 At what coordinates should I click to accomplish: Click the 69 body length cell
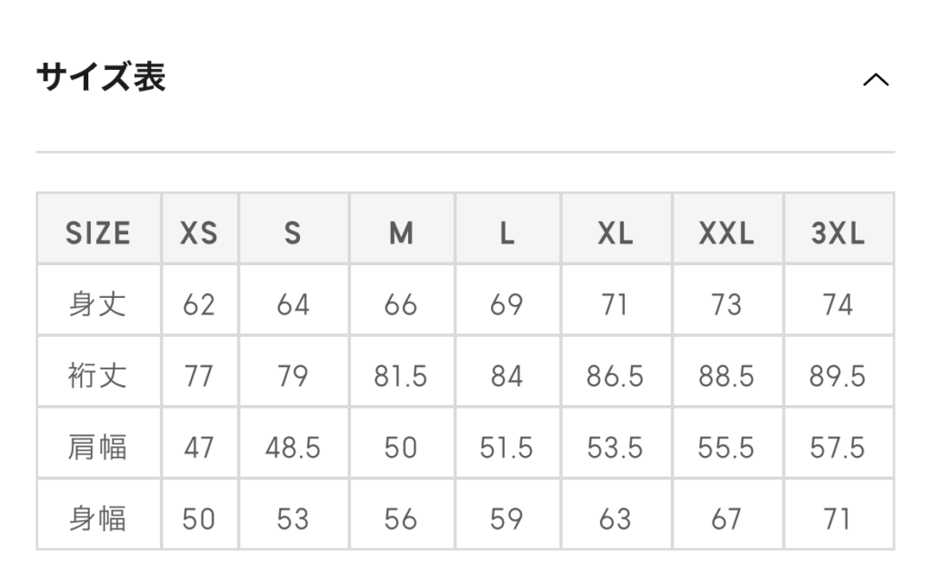tap(507, 304)
